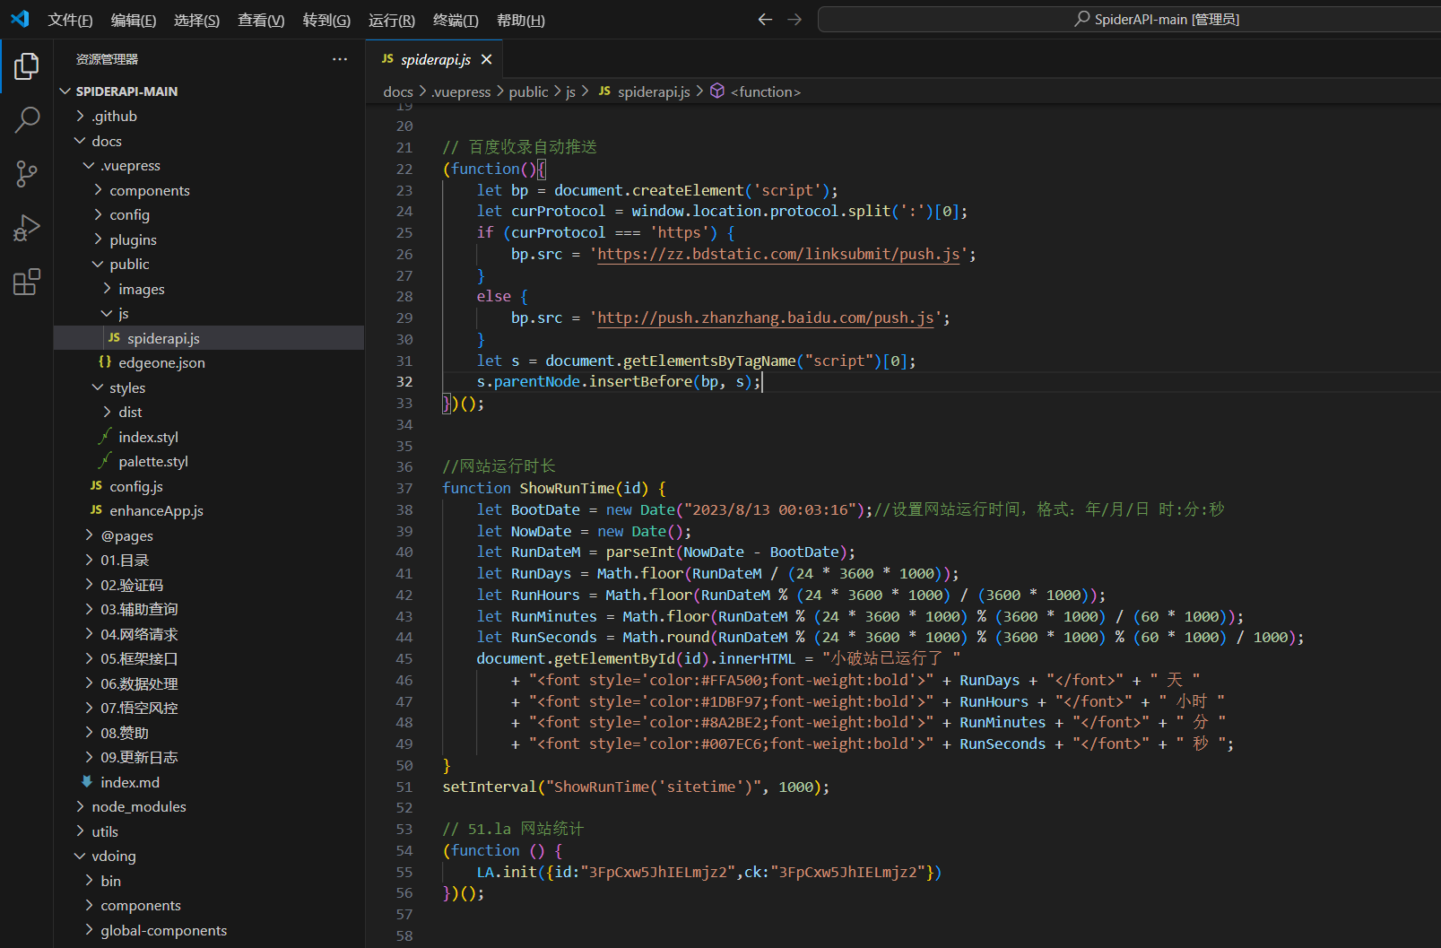Open the 帮助(H) menu
The height and width of the screenshot is (948, 1441).
(521, 20)
